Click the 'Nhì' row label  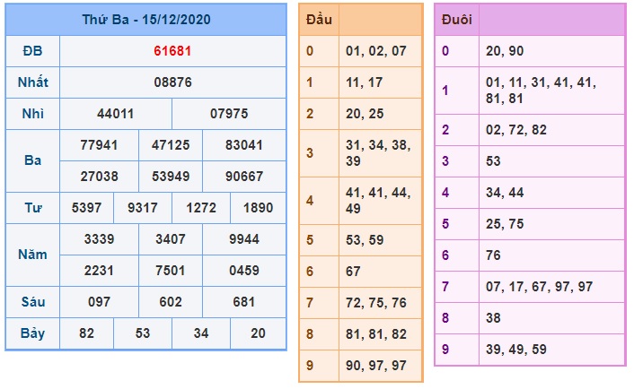click(32, 114)
